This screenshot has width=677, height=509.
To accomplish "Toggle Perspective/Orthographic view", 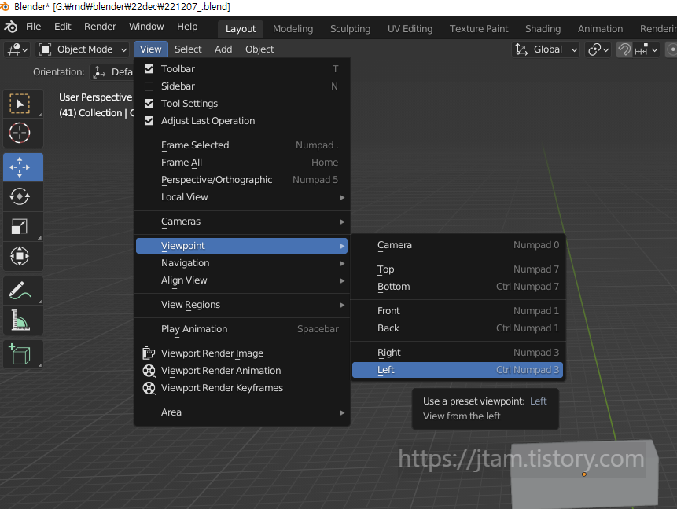I will click(242, 180).
